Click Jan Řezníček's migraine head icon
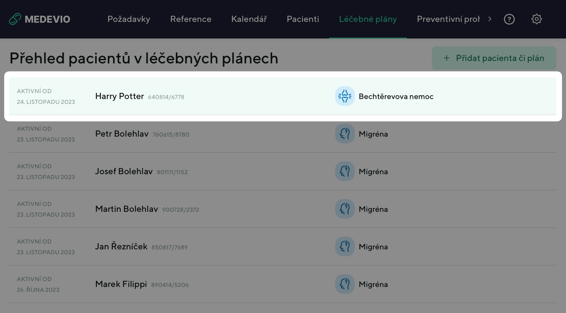Image resolution: width=566 pixels, height=313 pixels. point(345,247)
